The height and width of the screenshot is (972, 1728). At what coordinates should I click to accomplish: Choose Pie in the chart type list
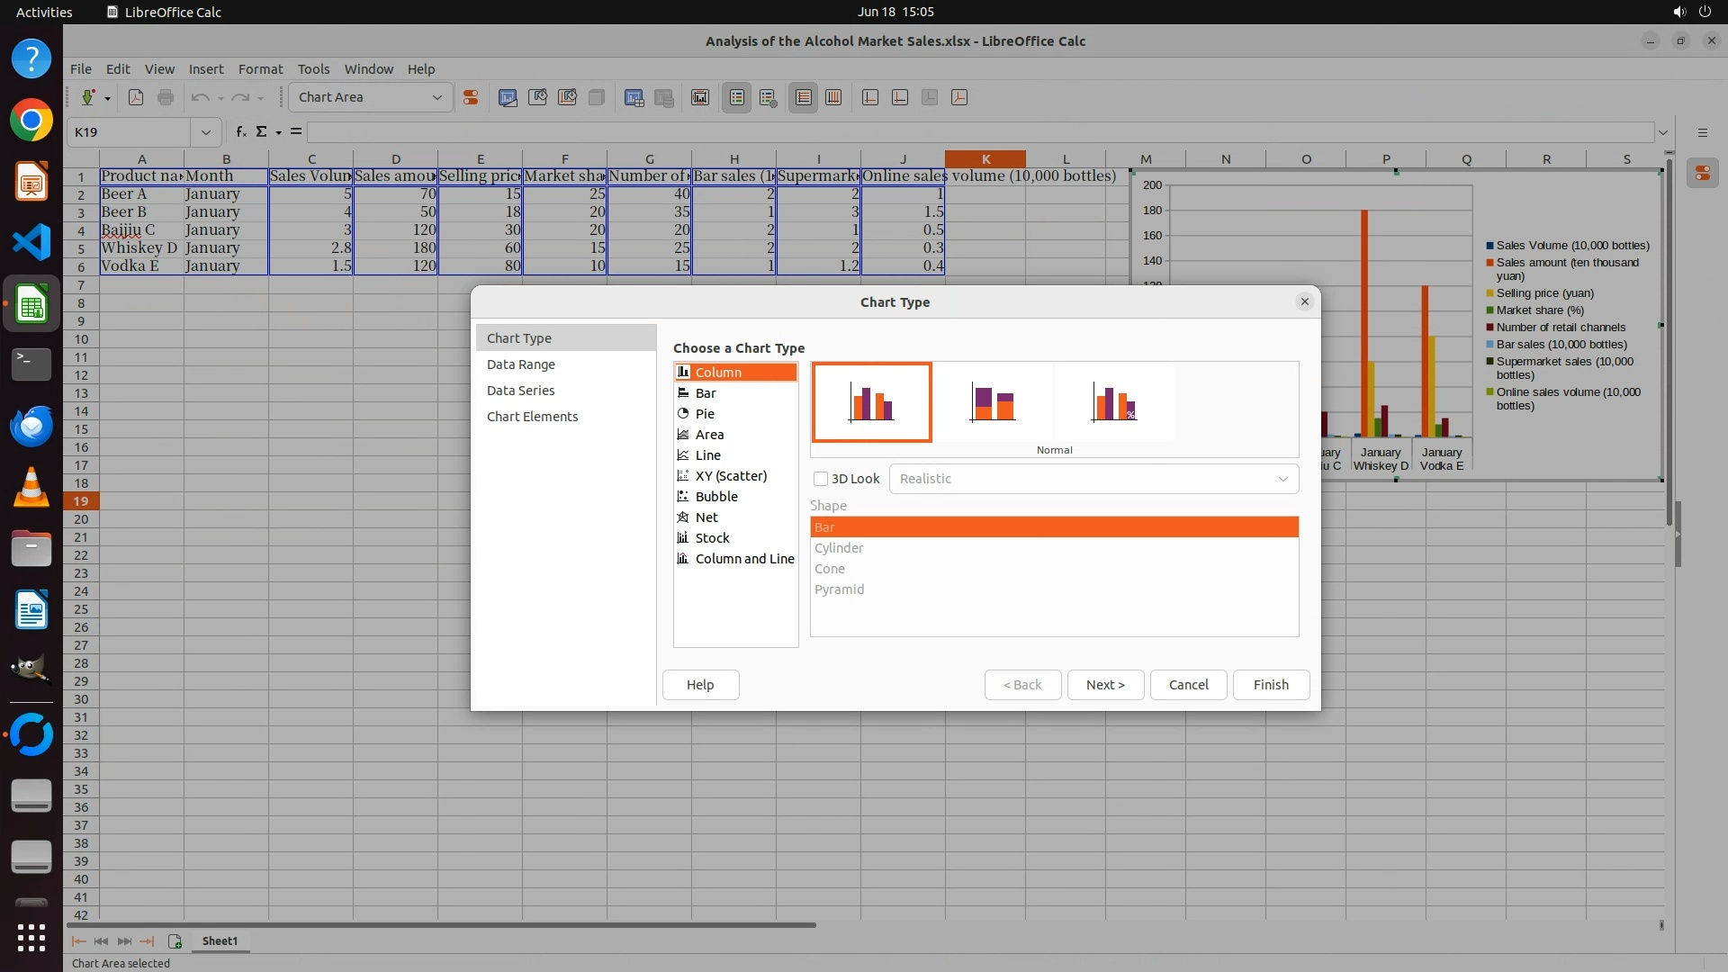click(x=705, y=414)
